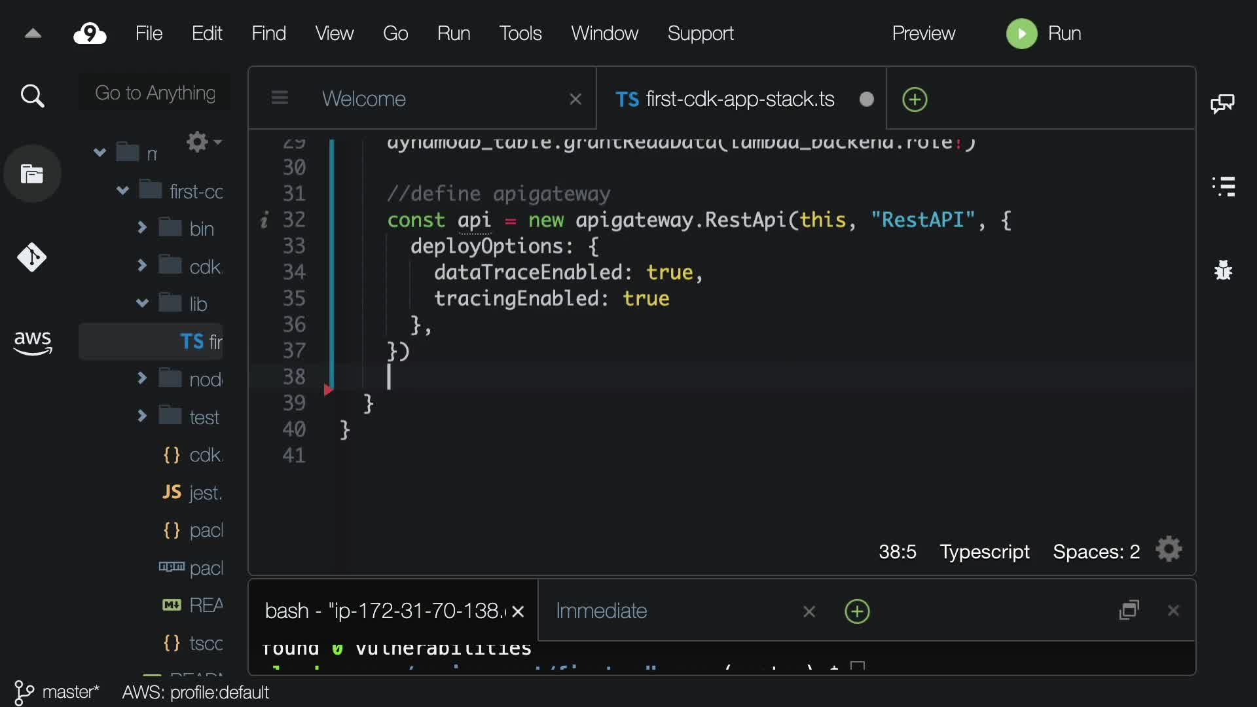Maximize the terminal pane with restore icon
This screenshot has height=707, width=1257.
(1129, 611)
